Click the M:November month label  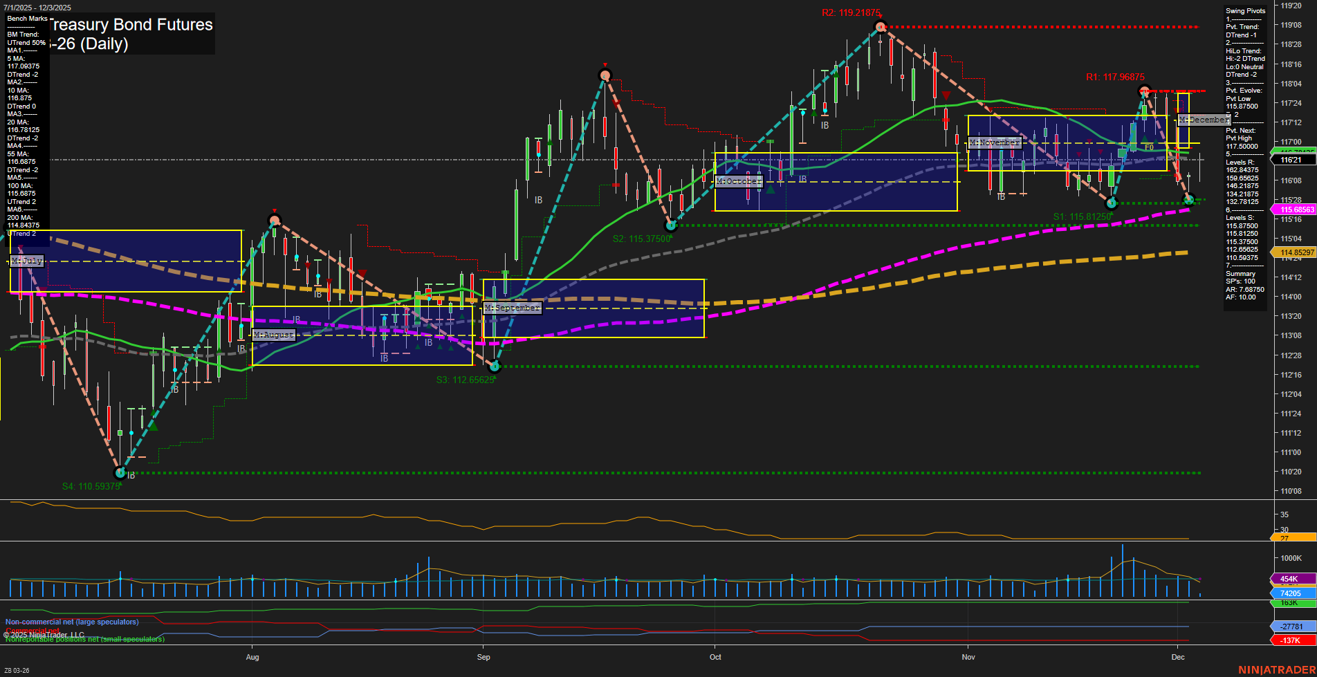(x=994, y=142)
